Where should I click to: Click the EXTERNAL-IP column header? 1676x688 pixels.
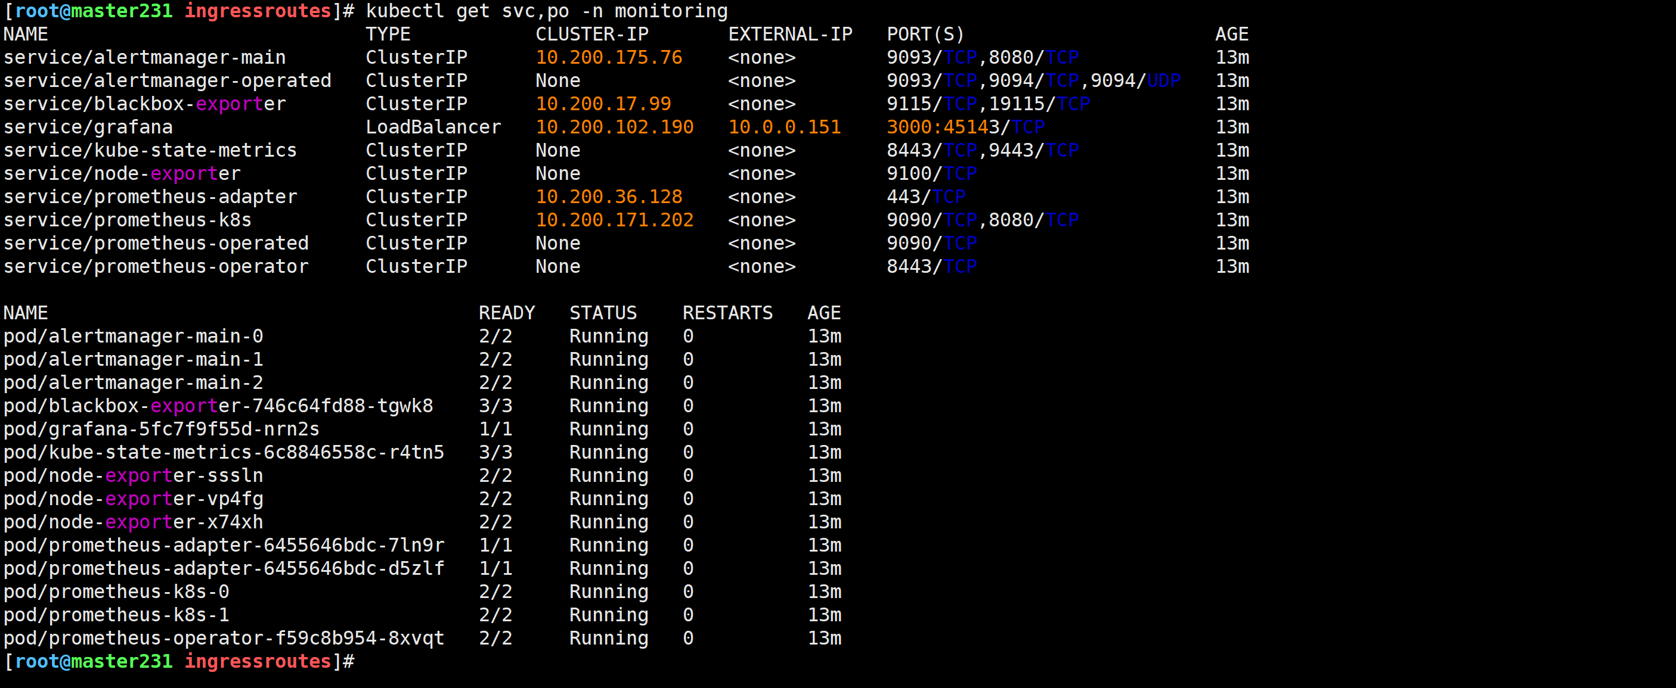(x=790, y=34)
